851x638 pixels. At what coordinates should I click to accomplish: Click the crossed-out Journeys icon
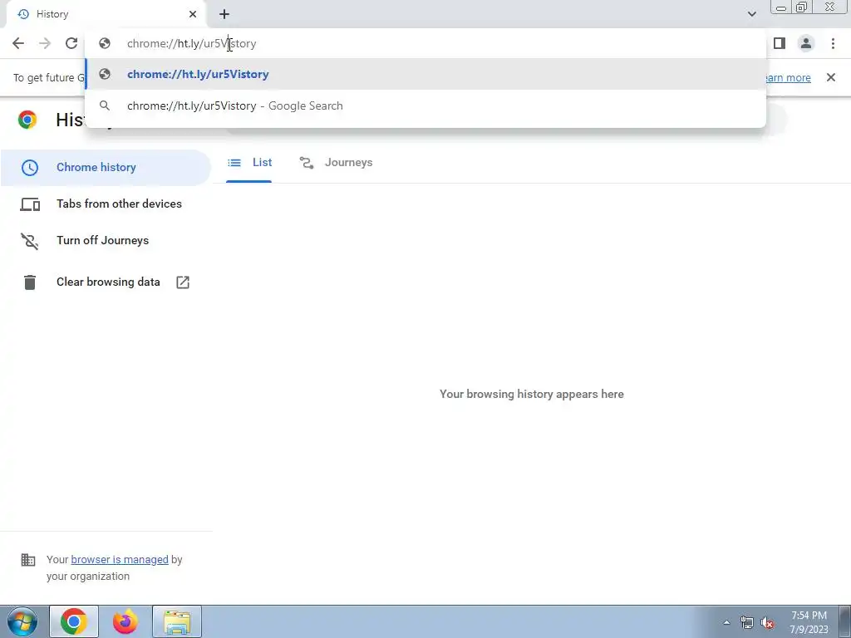coord(30,241)
